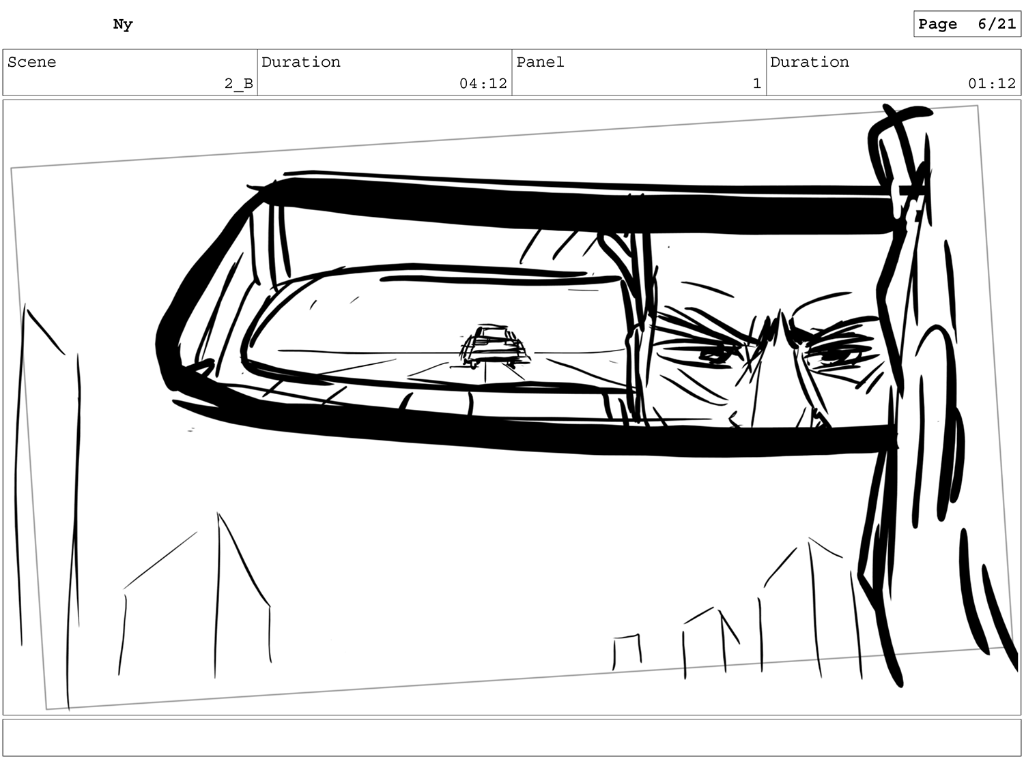Click the scene duration value 04:12
1024x759 pixels.
483,83
